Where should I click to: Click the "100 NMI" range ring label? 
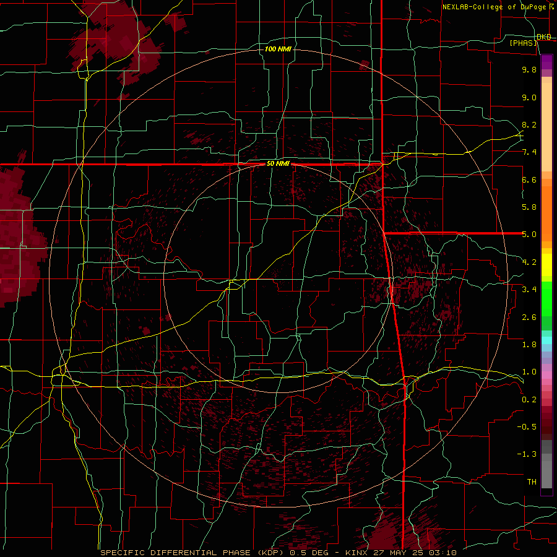click(278, 49)
